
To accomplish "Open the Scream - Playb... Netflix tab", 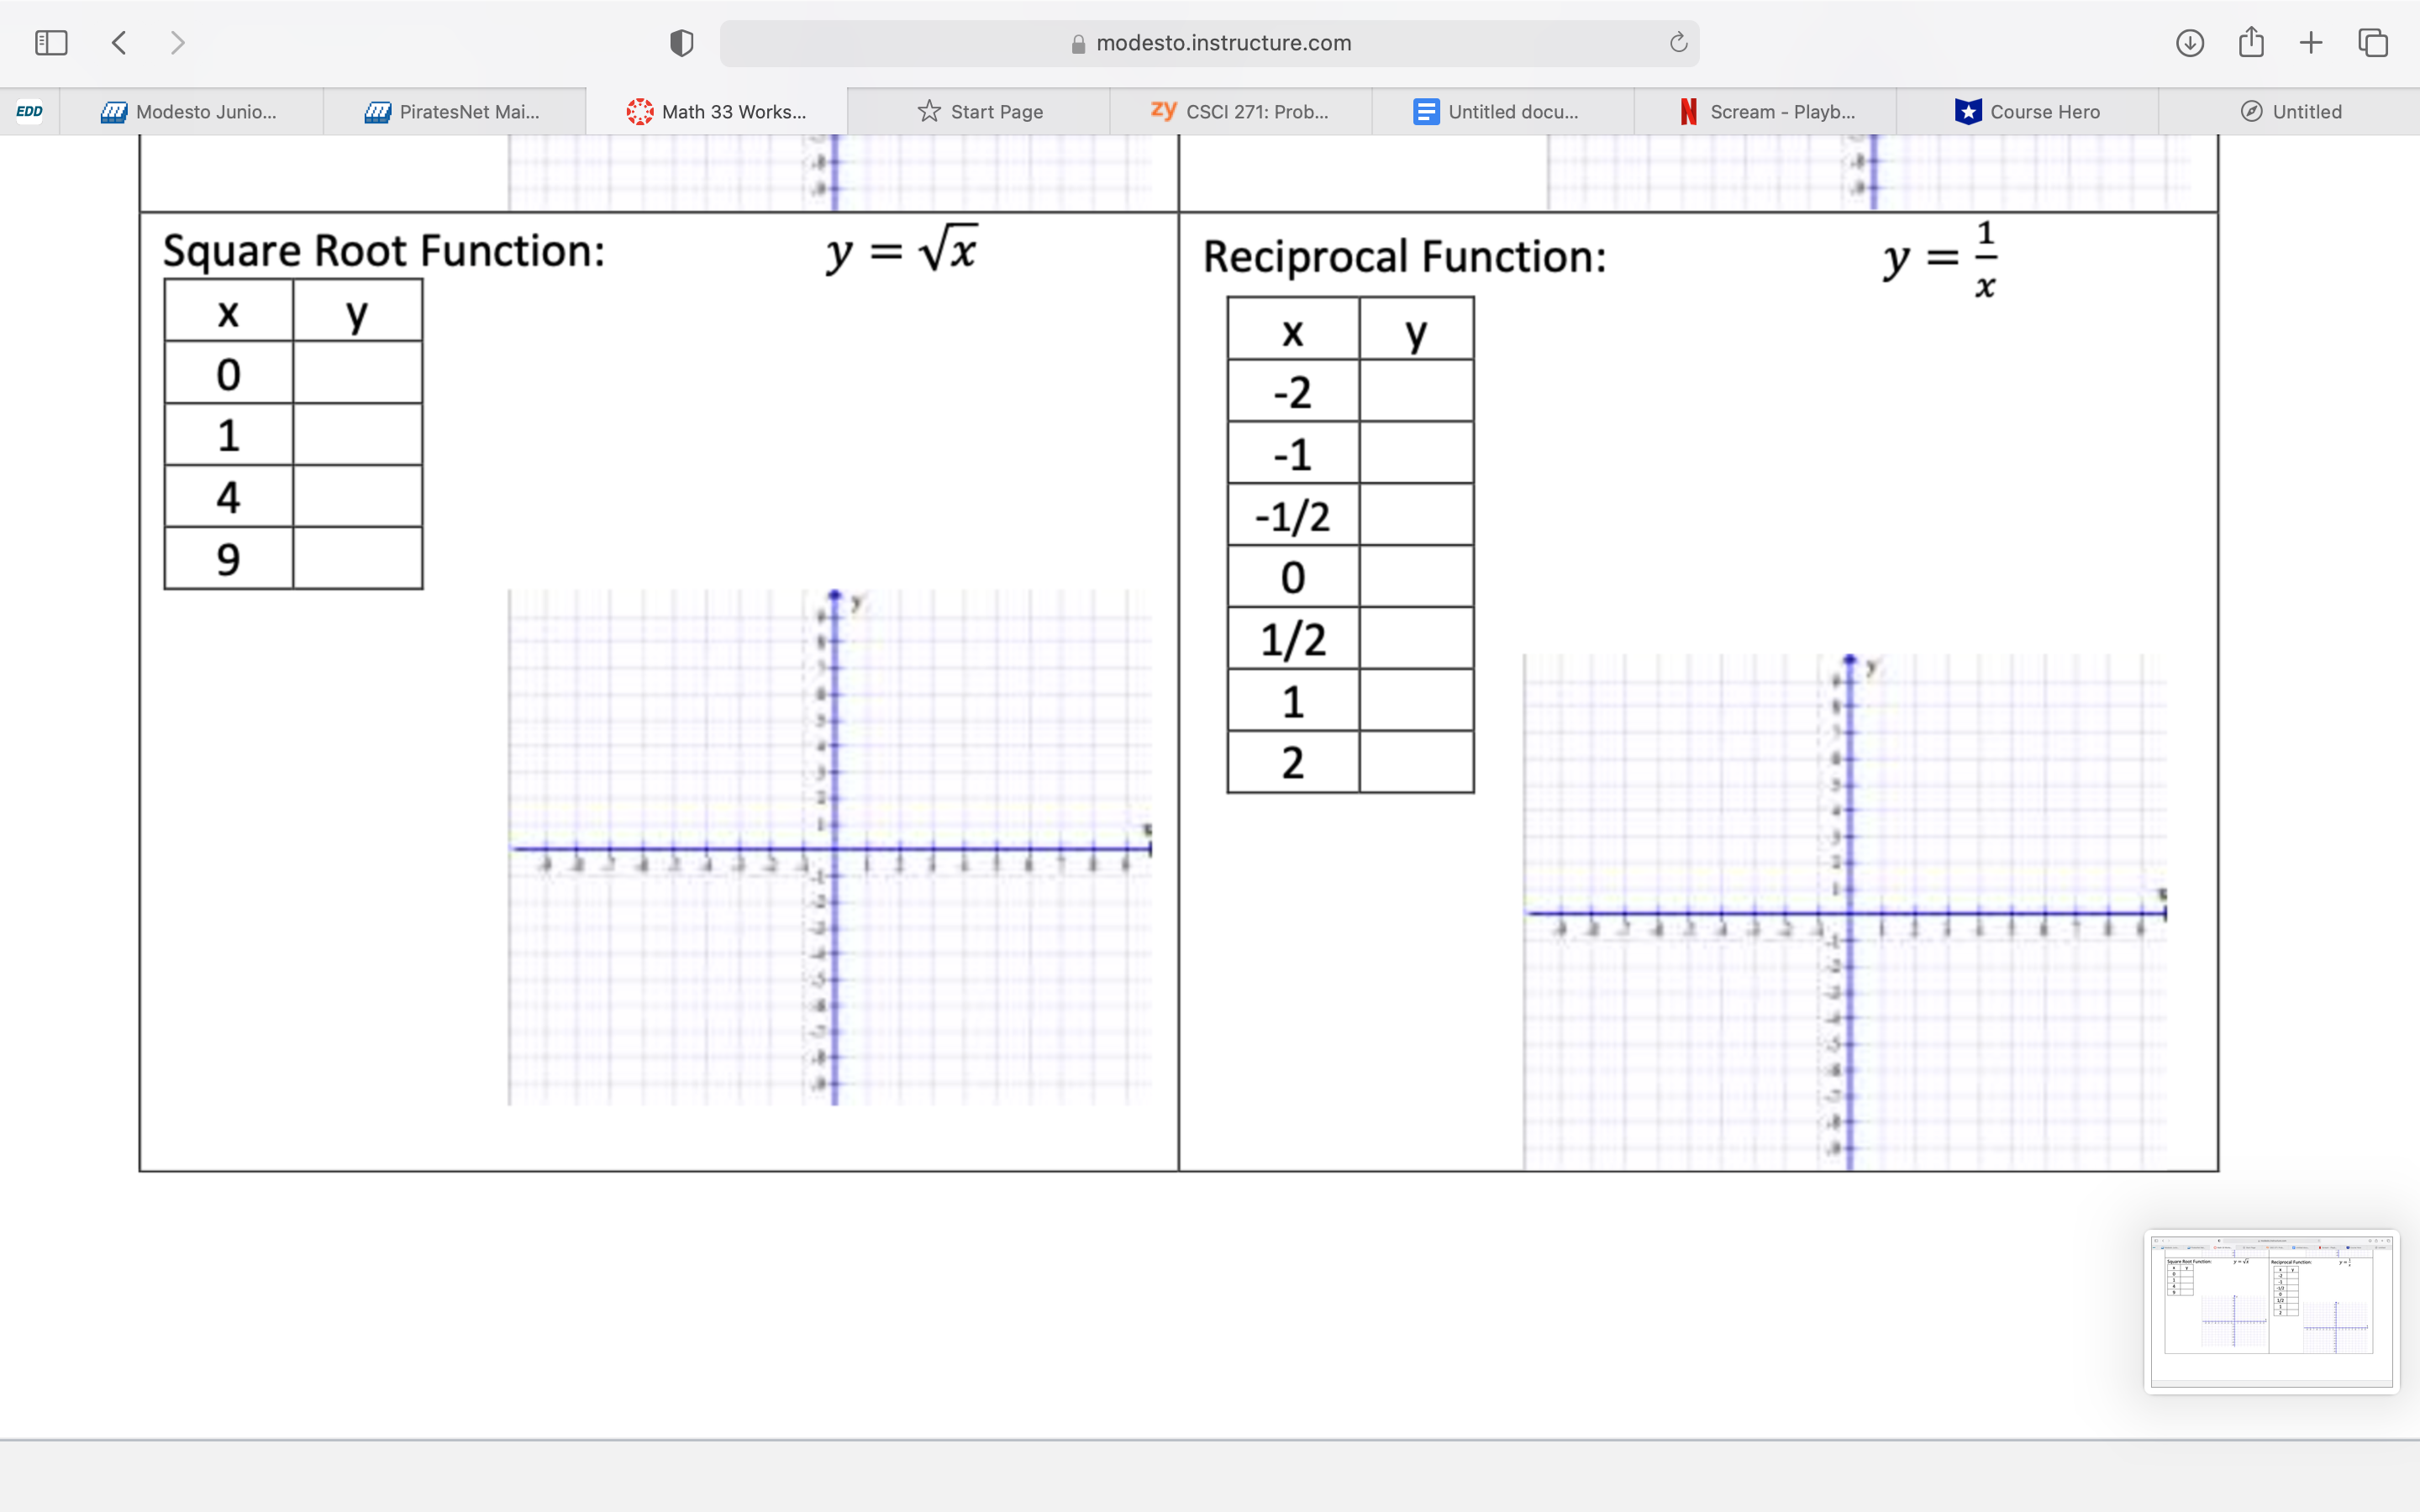I will click(x=1765, y=112).
